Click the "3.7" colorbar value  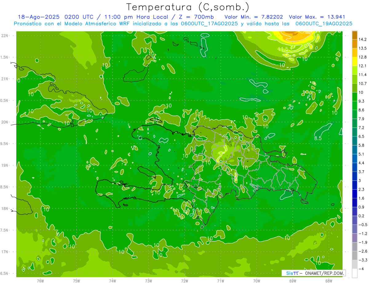362,172
